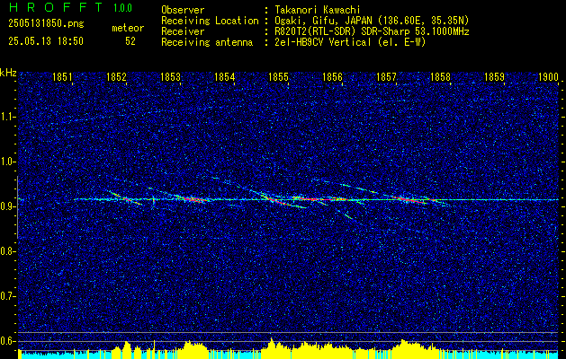This screenshot has width=566, height=359.
Task: Click the 1.1 kHz axis label
Action: click(x=8, y=117)
